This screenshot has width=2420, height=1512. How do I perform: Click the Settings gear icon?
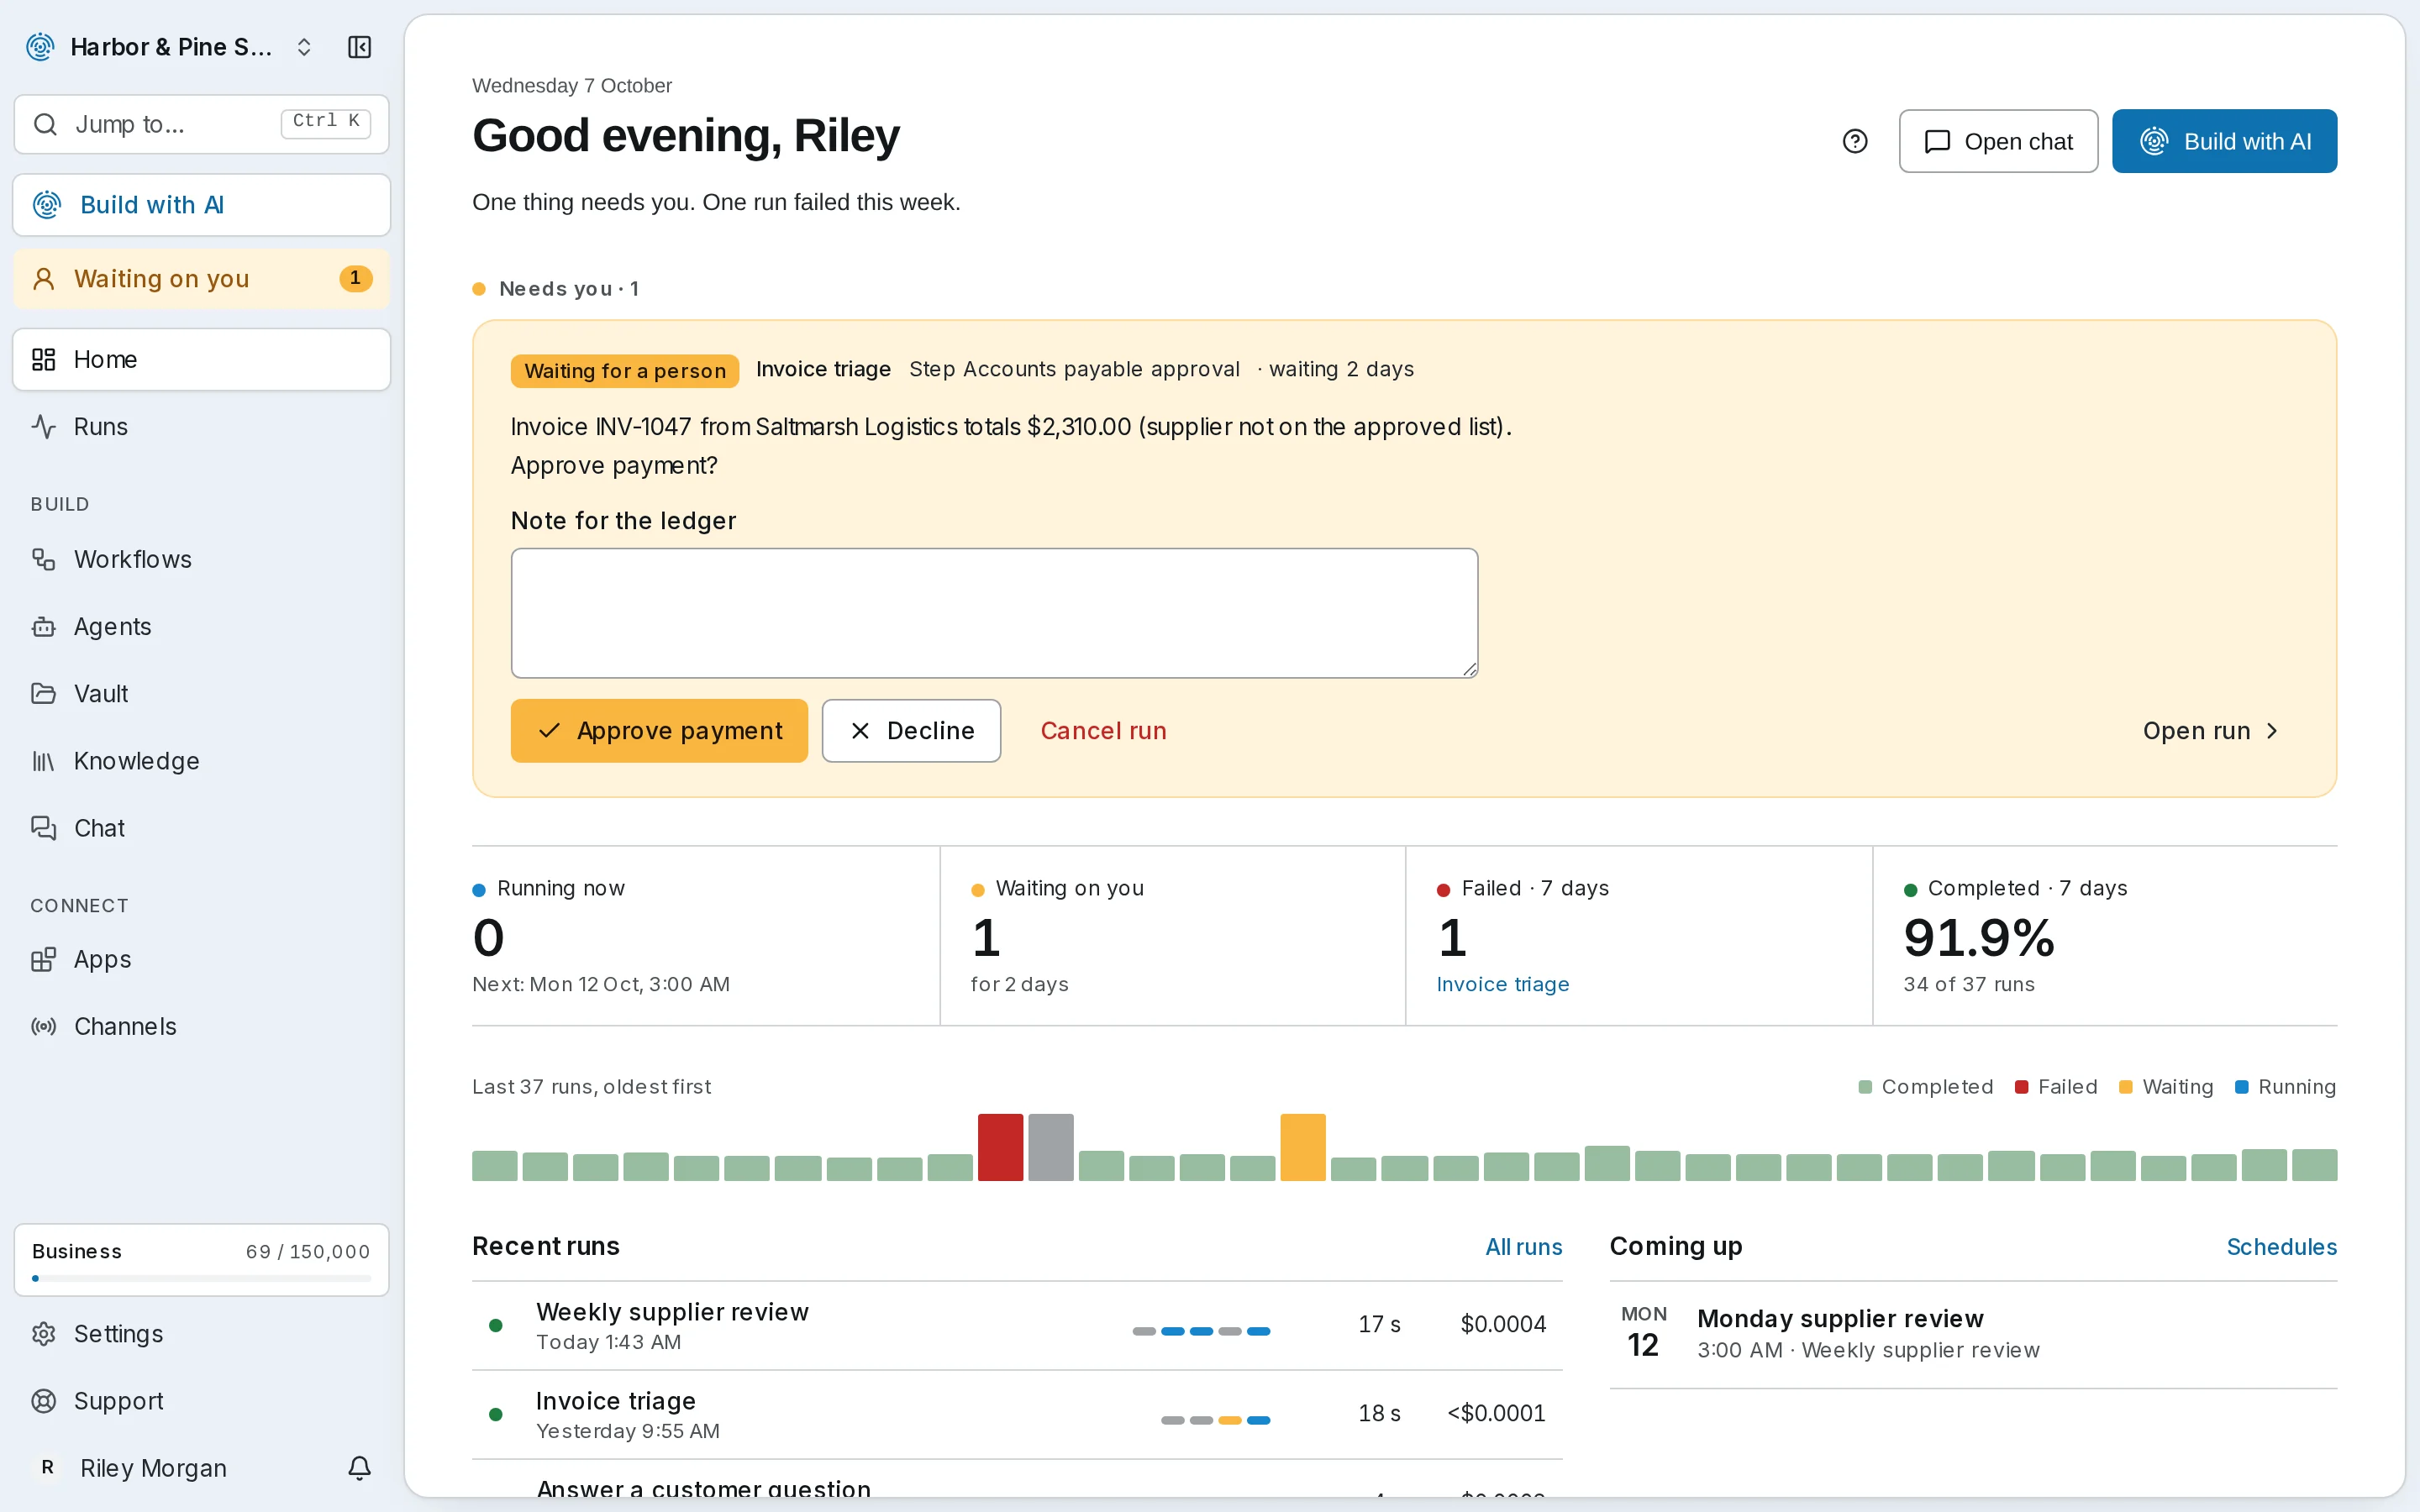43,1334
